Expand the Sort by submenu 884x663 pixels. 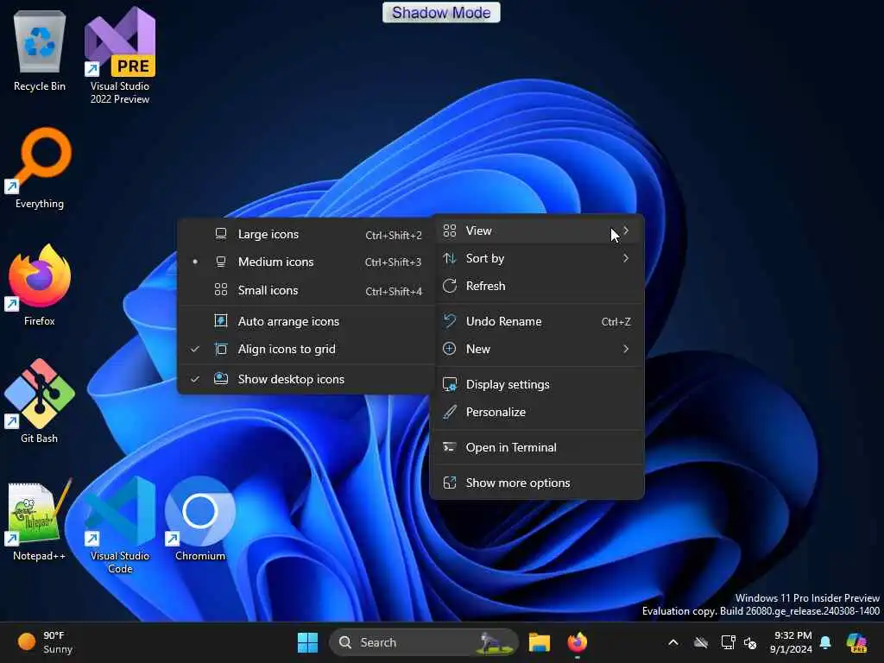tap(537, 258)
